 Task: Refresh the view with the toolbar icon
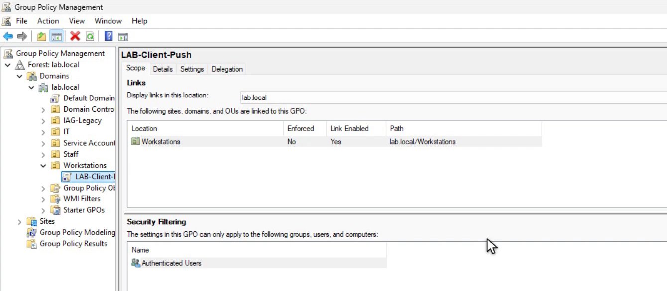90,36
